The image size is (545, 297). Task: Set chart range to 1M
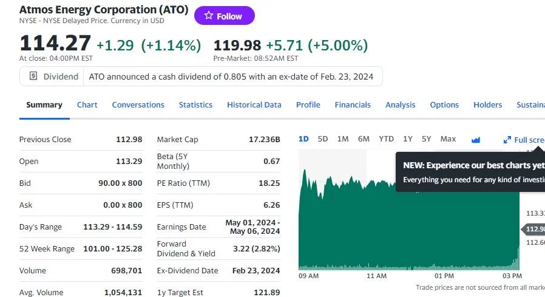343,139
